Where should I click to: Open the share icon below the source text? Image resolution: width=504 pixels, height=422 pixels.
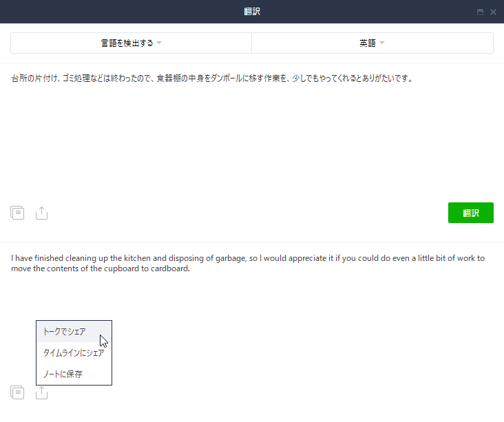click(41, 213)
